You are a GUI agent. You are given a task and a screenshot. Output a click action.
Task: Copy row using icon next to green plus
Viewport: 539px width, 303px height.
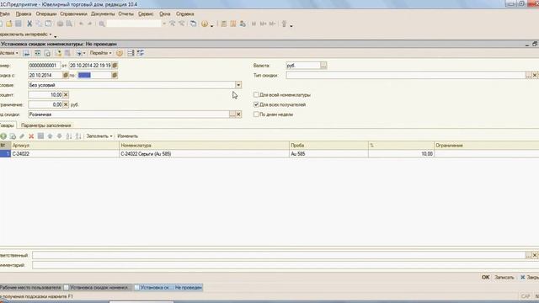tap(13, 136)
